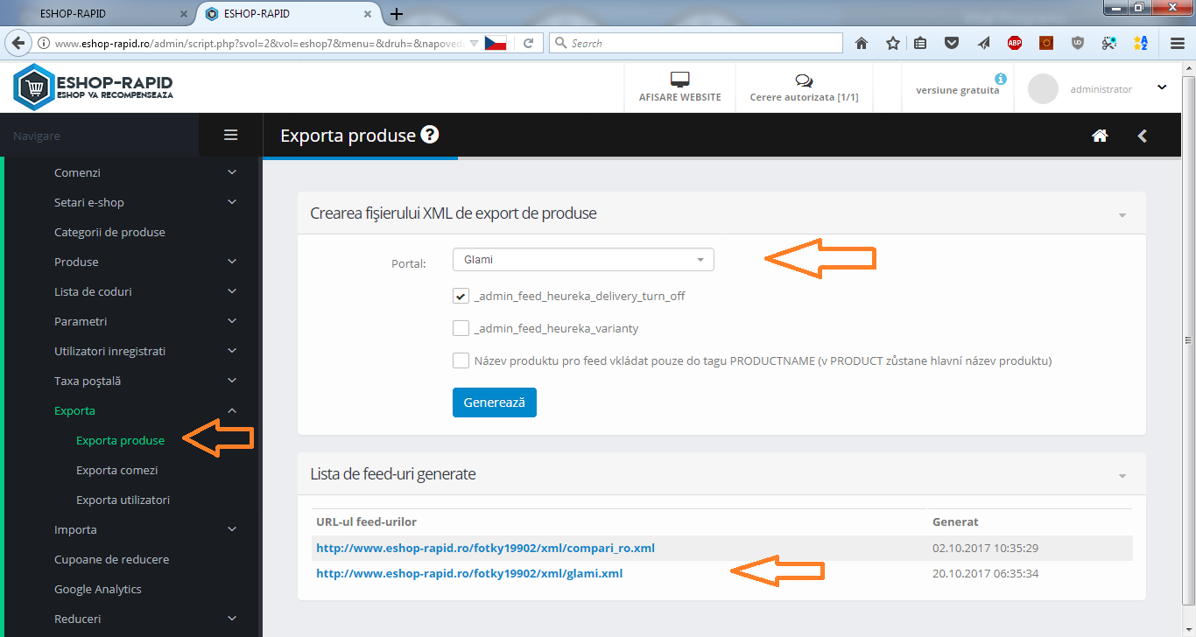Go to admin home via house icon
1196x637 pixels.
(x=1101, y=136)
